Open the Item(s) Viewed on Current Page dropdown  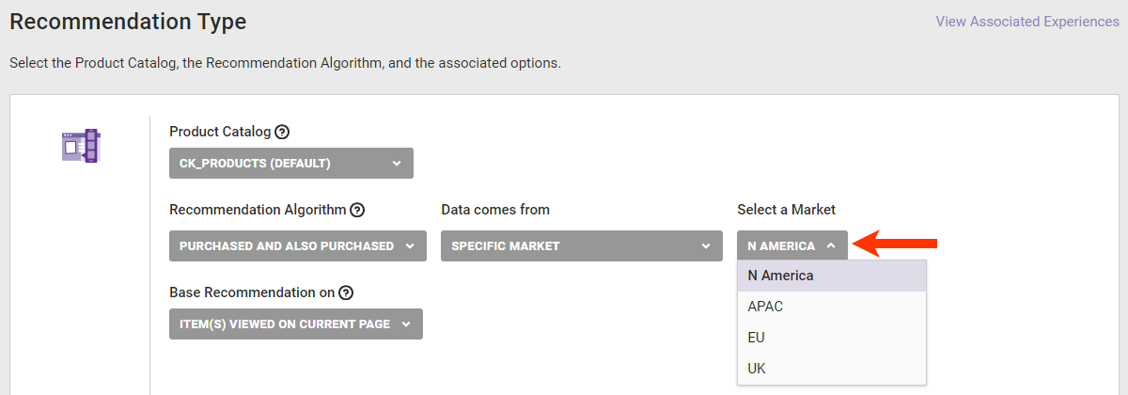click(x=295, y=324)
